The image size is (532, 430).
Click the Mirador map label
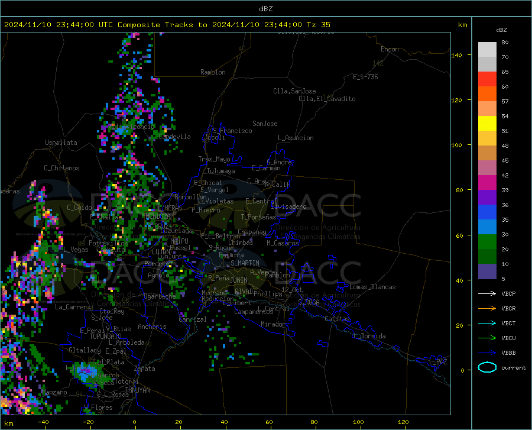273,324
